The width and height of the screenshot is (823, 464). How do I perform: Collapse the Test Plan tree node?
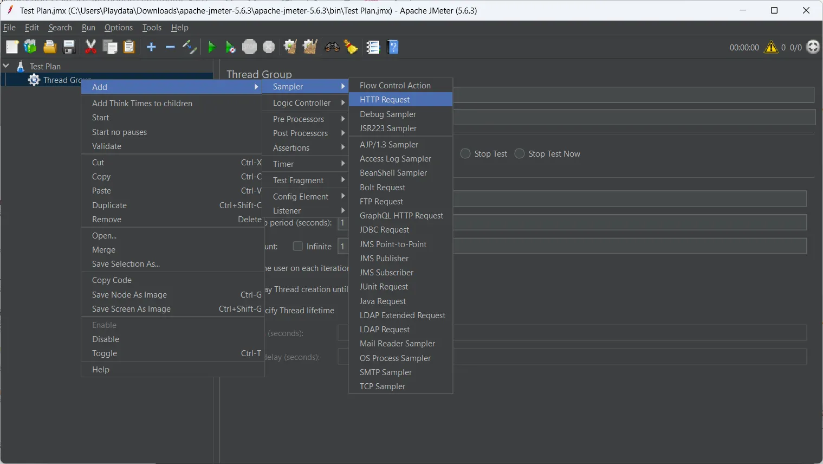(x=7, y=66)
